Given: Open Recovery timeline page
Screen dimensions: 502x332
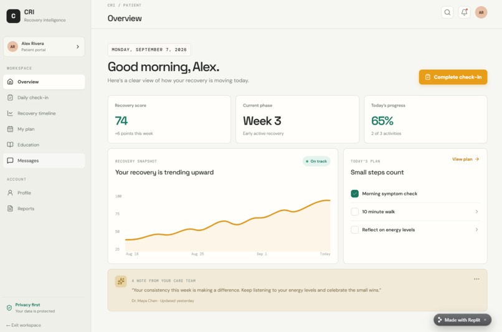Looking at the screenshot, I should click(44, 113).
